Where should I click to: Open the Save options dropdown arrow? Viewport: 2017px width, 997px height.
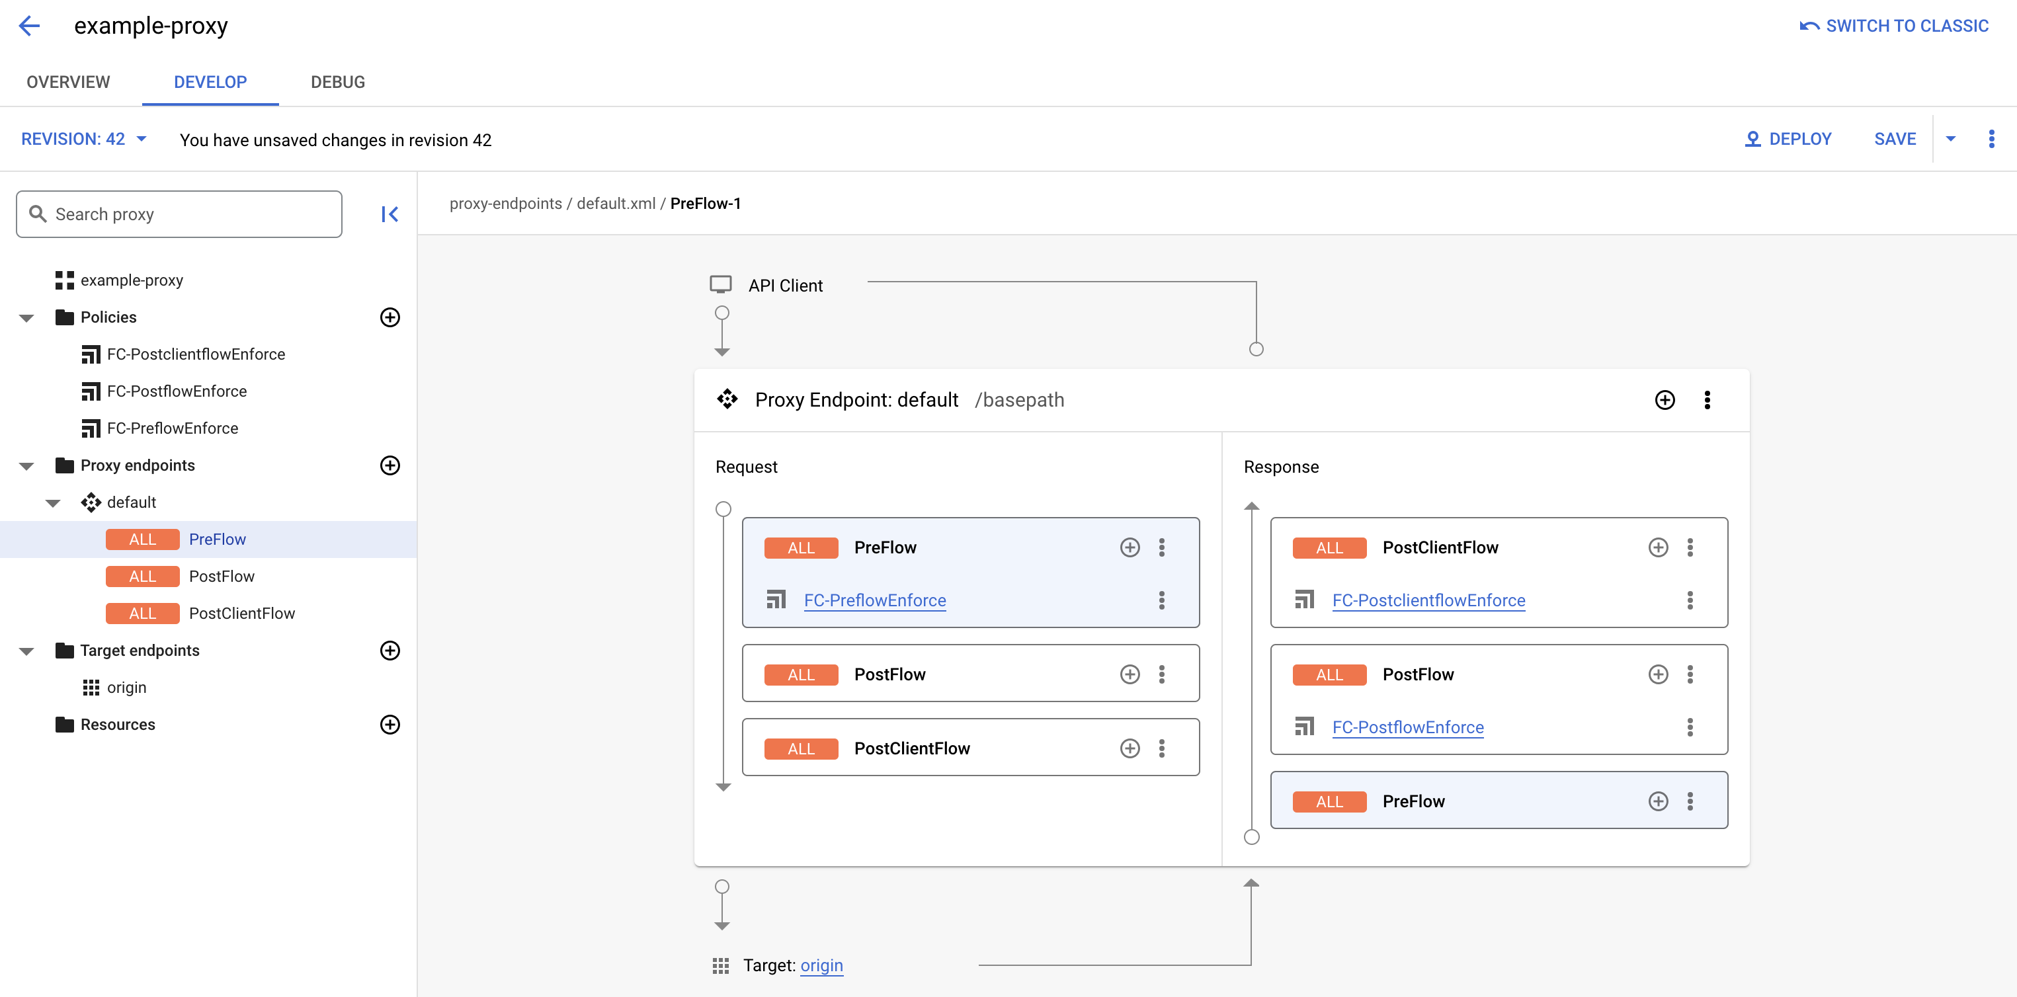point(1950,140)
